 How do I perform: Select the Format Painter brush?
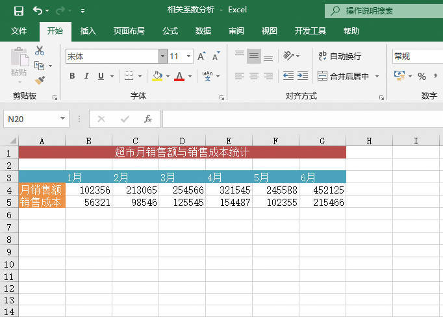pyautogui.click(x=40, y=81)
